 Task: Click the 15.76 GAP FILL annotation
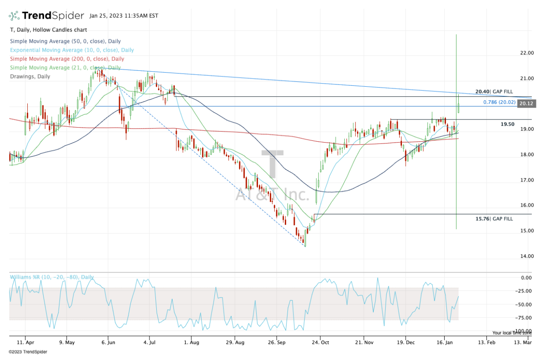494,219
